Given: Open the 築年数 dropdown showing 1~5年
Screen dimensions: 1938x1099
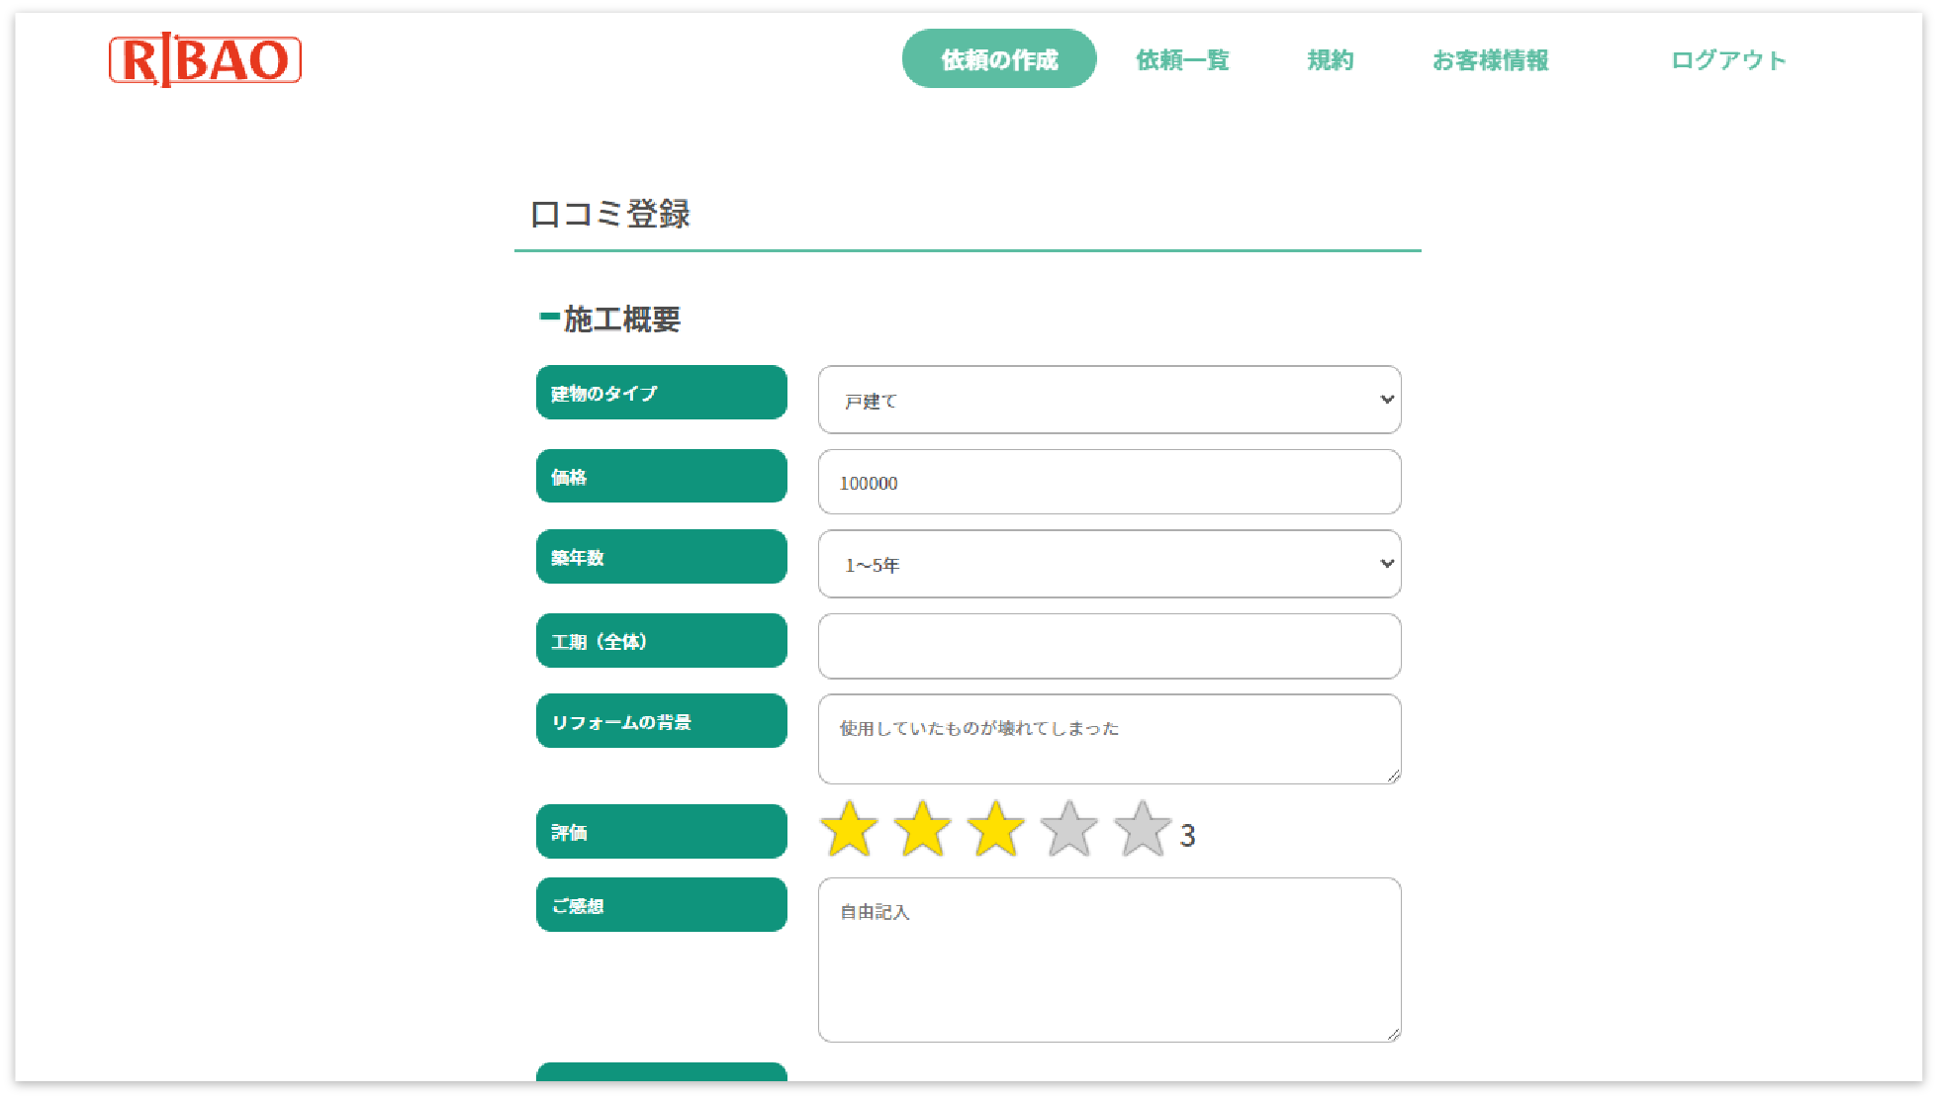Looking at the screenshot, I should click(x=1108, y=564).
